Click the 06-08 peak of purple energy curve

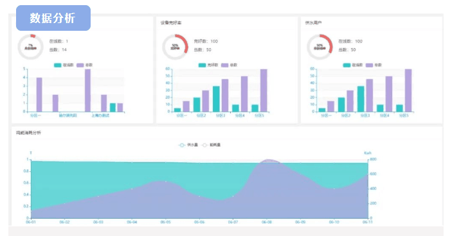pos(268,160)
